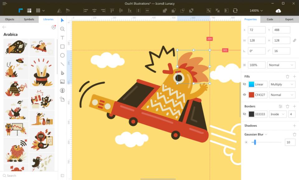This screenshot has width=299, height=180.
Task: Select the Line tool
Action: click(62, 64)
